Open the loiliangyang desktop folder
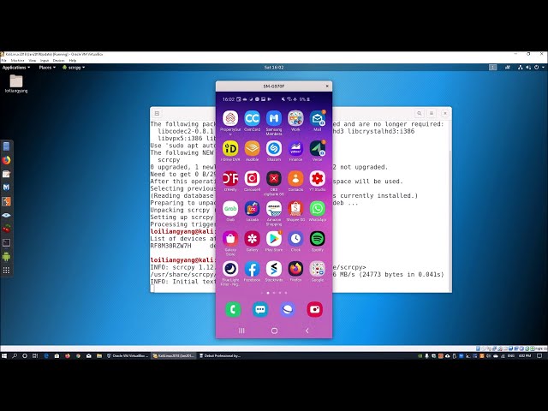This screenshot has width=548, height=411. point(16,84)
